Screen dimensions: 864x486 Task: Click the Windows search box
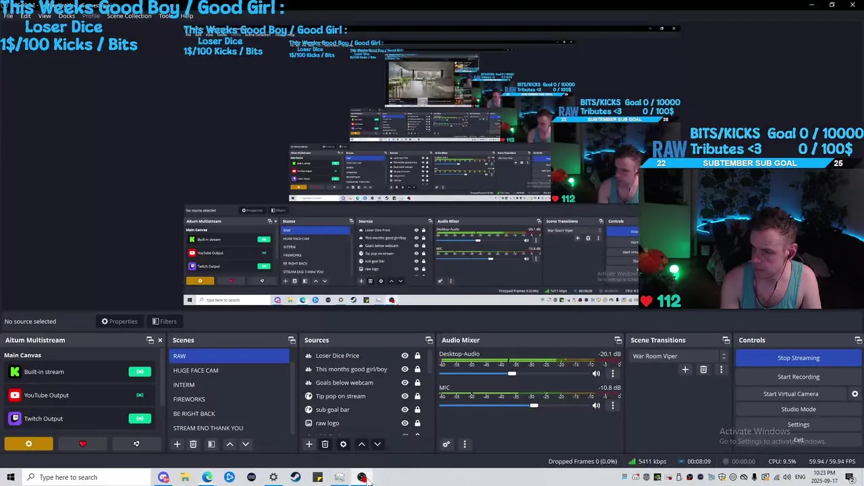point(86,477)
